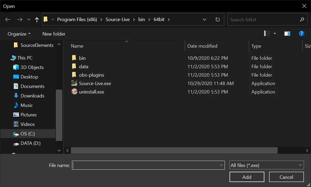Click the navigation pane scrollbar thumb
This screenshot has height=187, width=311.
[x=59, y=115]
